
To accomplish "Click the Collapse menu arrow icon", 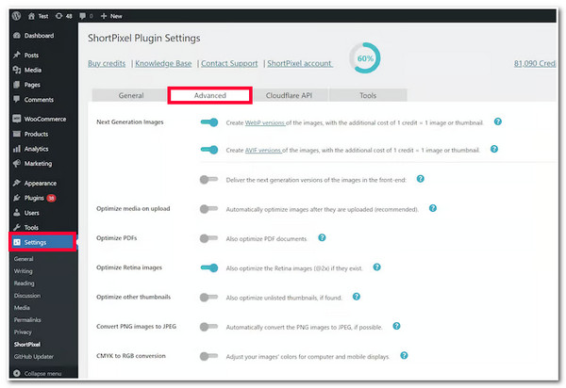I will coord(16,373).
